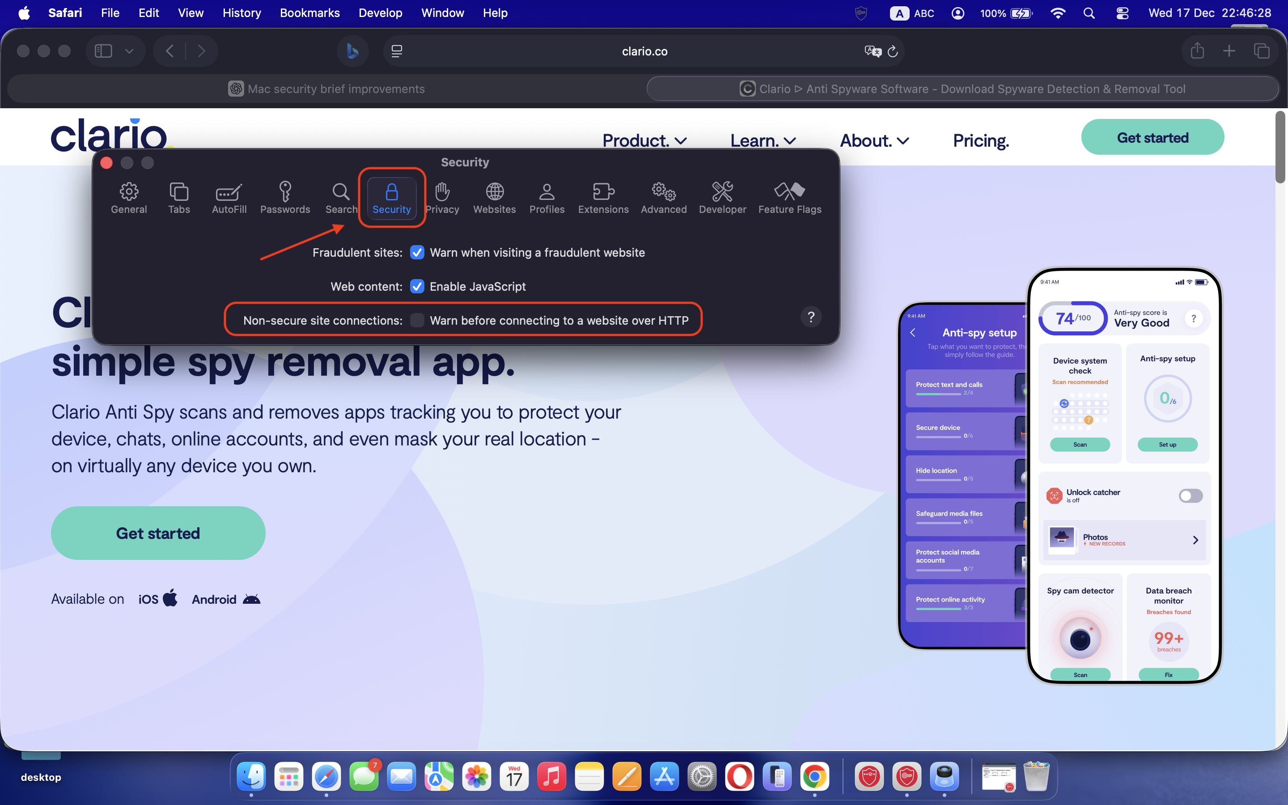Click the Get started button
This screenshot has height=805, width=1288.
pos(1152,137)
